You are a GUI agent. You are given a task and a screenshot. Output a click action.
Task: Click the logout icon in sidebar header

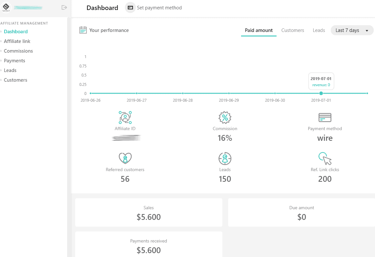click(64, 7)
